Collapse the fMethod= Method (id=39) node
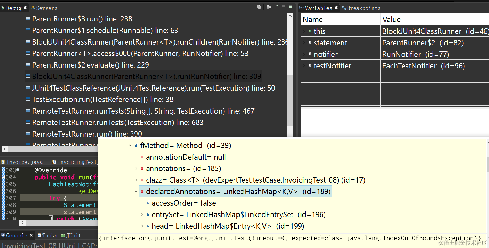The image size is (489, 248). click(130, 146)
